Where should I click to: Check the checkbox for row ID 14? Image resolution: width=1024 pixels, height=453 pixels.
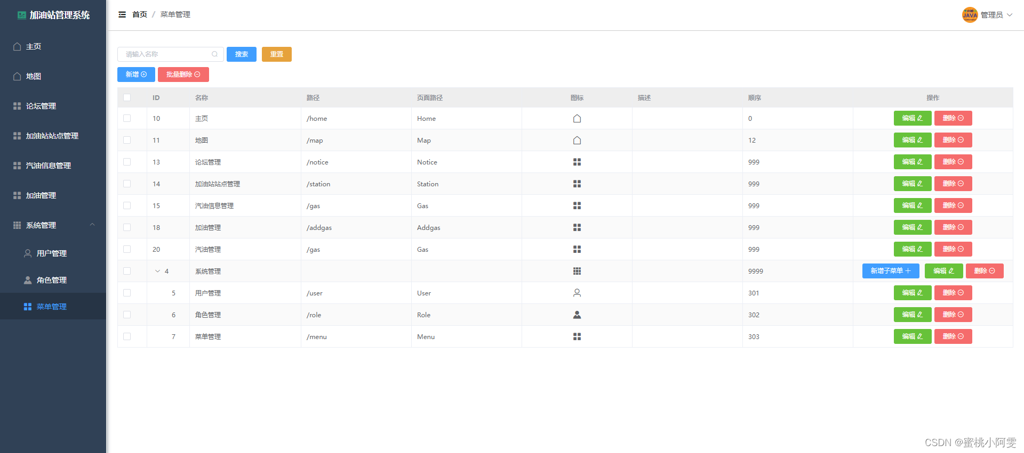127,184
